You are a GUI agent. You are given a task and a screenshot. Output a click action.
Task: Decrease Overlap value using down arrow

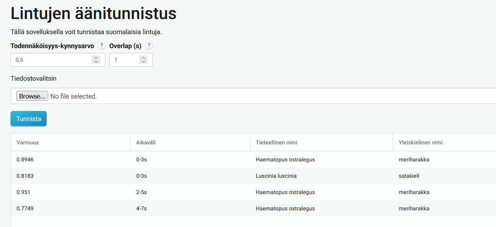(x=143, y=62)
